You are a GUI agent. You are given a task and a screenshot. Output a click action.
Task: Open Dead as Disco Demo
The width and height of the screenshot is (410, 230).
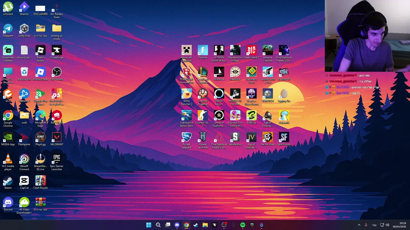pyautogui.click(x=251, y=97)
